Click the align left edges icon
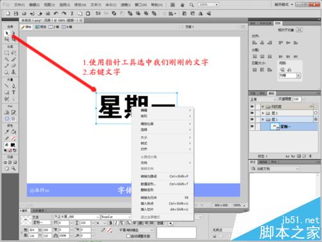Screen dimensions: 322x242 [x=254, y=42]
